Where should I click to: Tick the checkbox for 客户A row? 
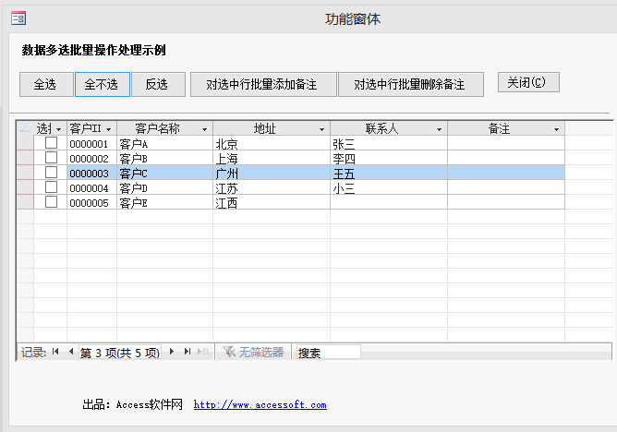51,143
